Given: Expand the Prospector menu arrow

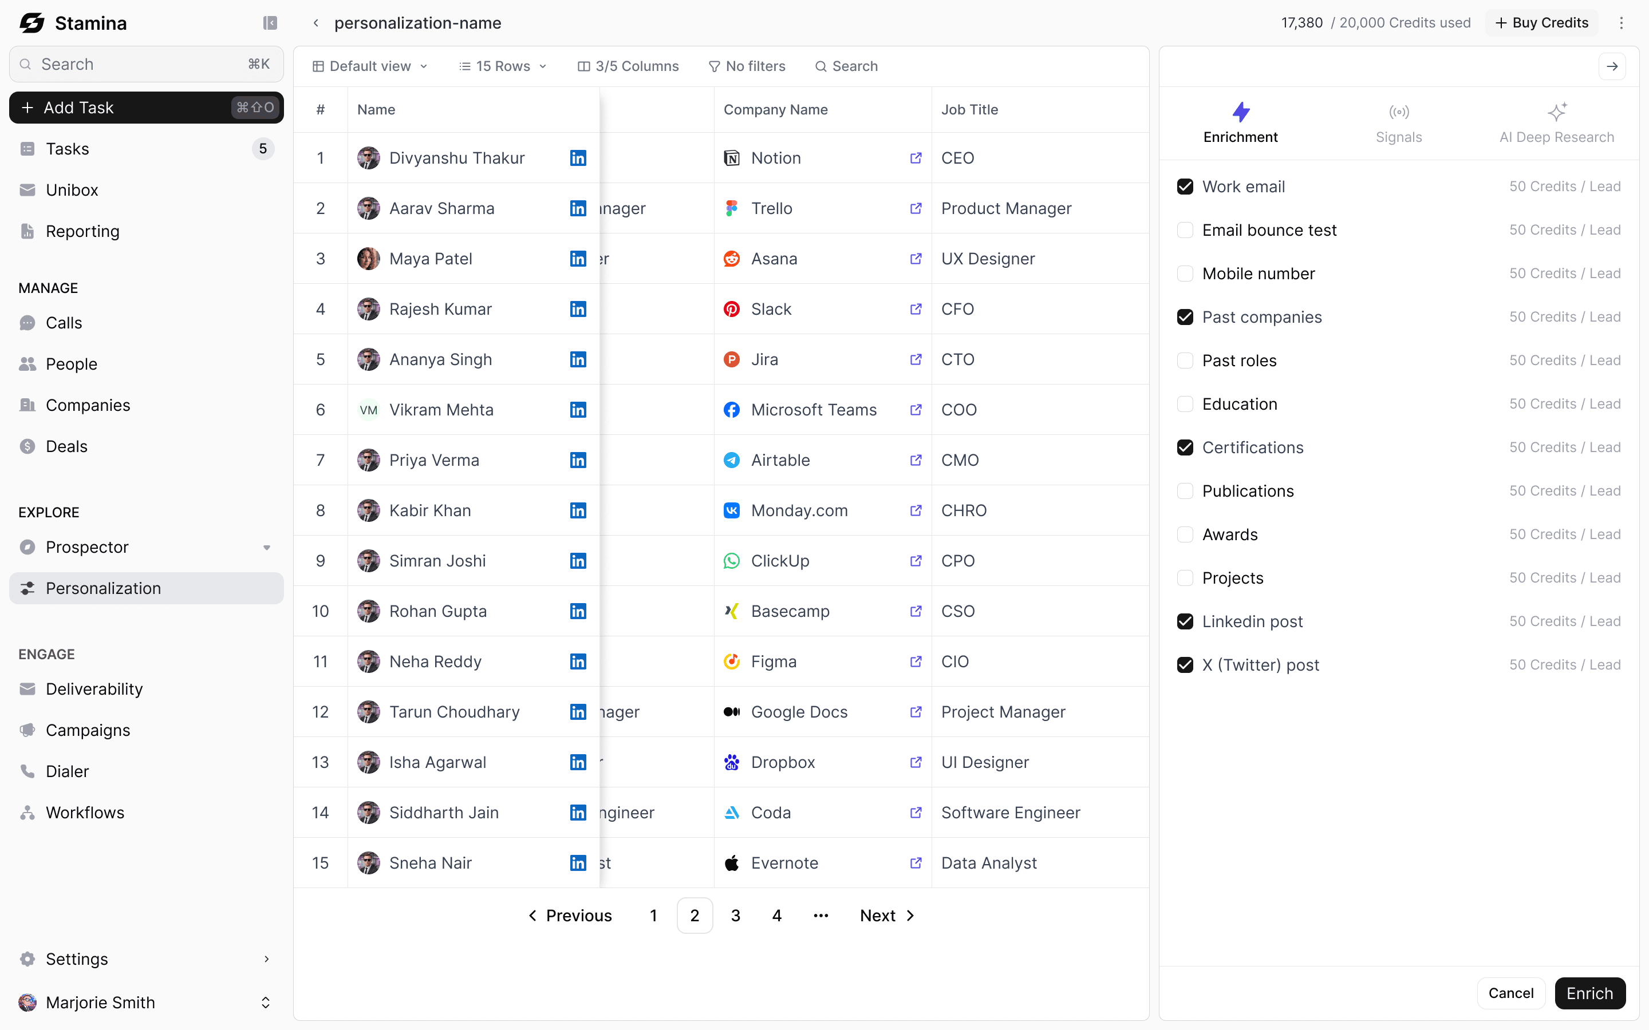Looking at the screenshot, I should coord(266,548).
